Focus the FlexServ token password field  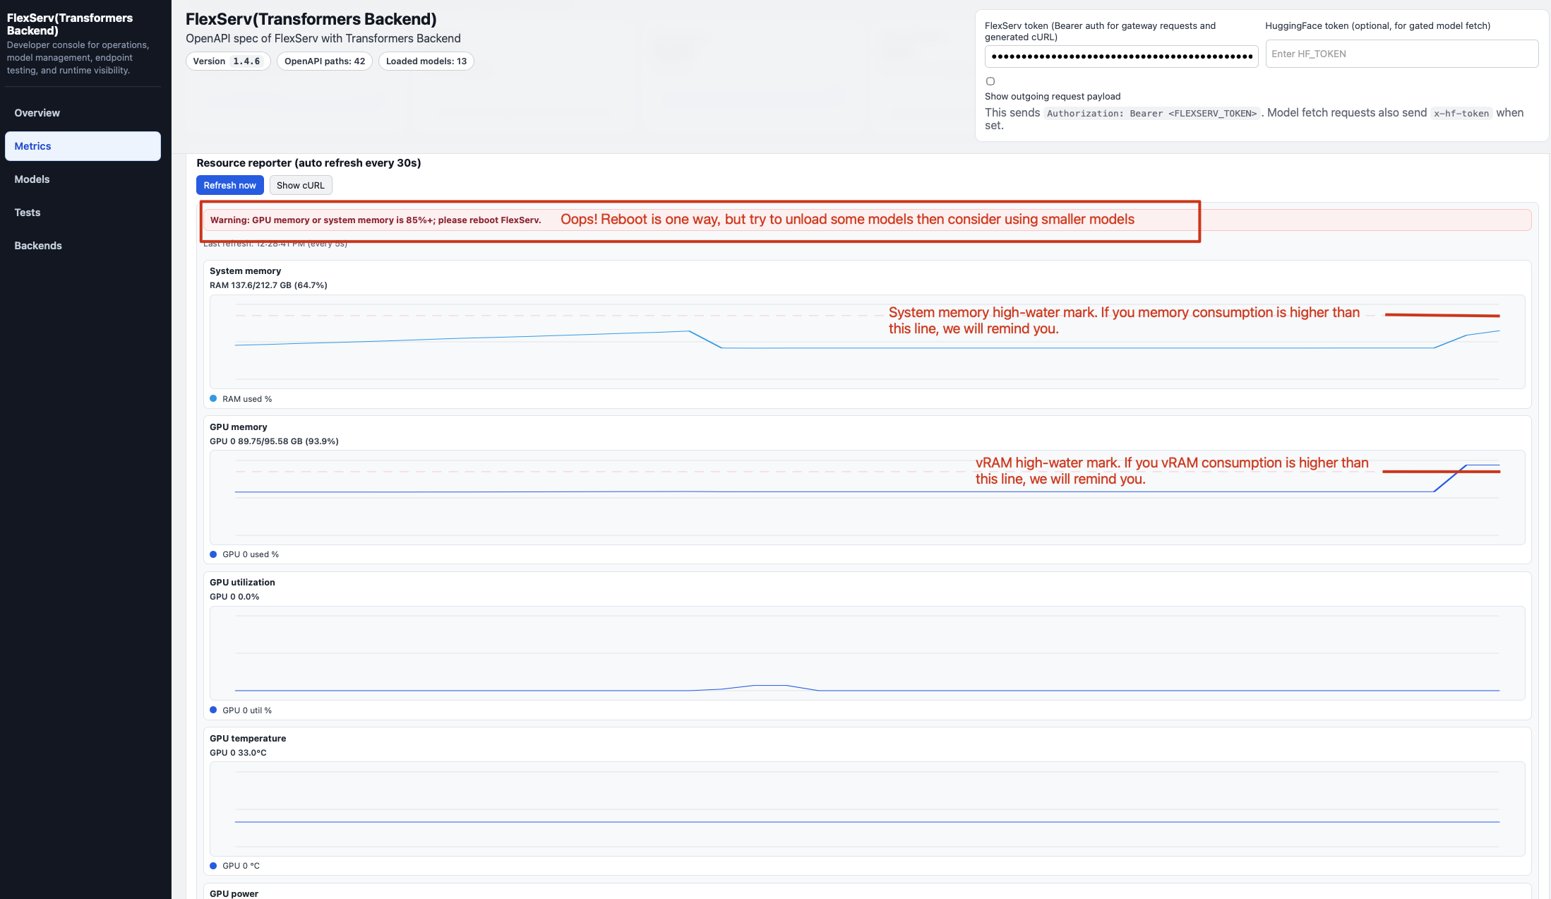(x=1121, y=56)
